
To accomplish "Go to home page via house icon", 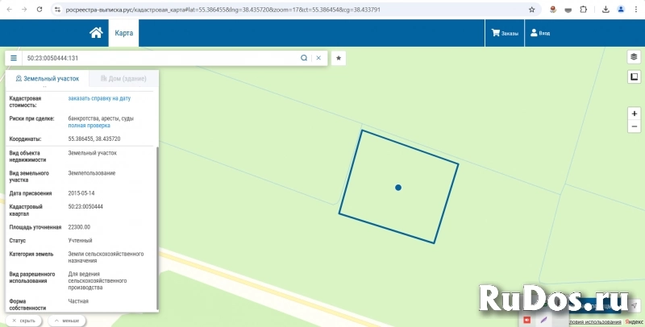I will (x=96, y=33).
